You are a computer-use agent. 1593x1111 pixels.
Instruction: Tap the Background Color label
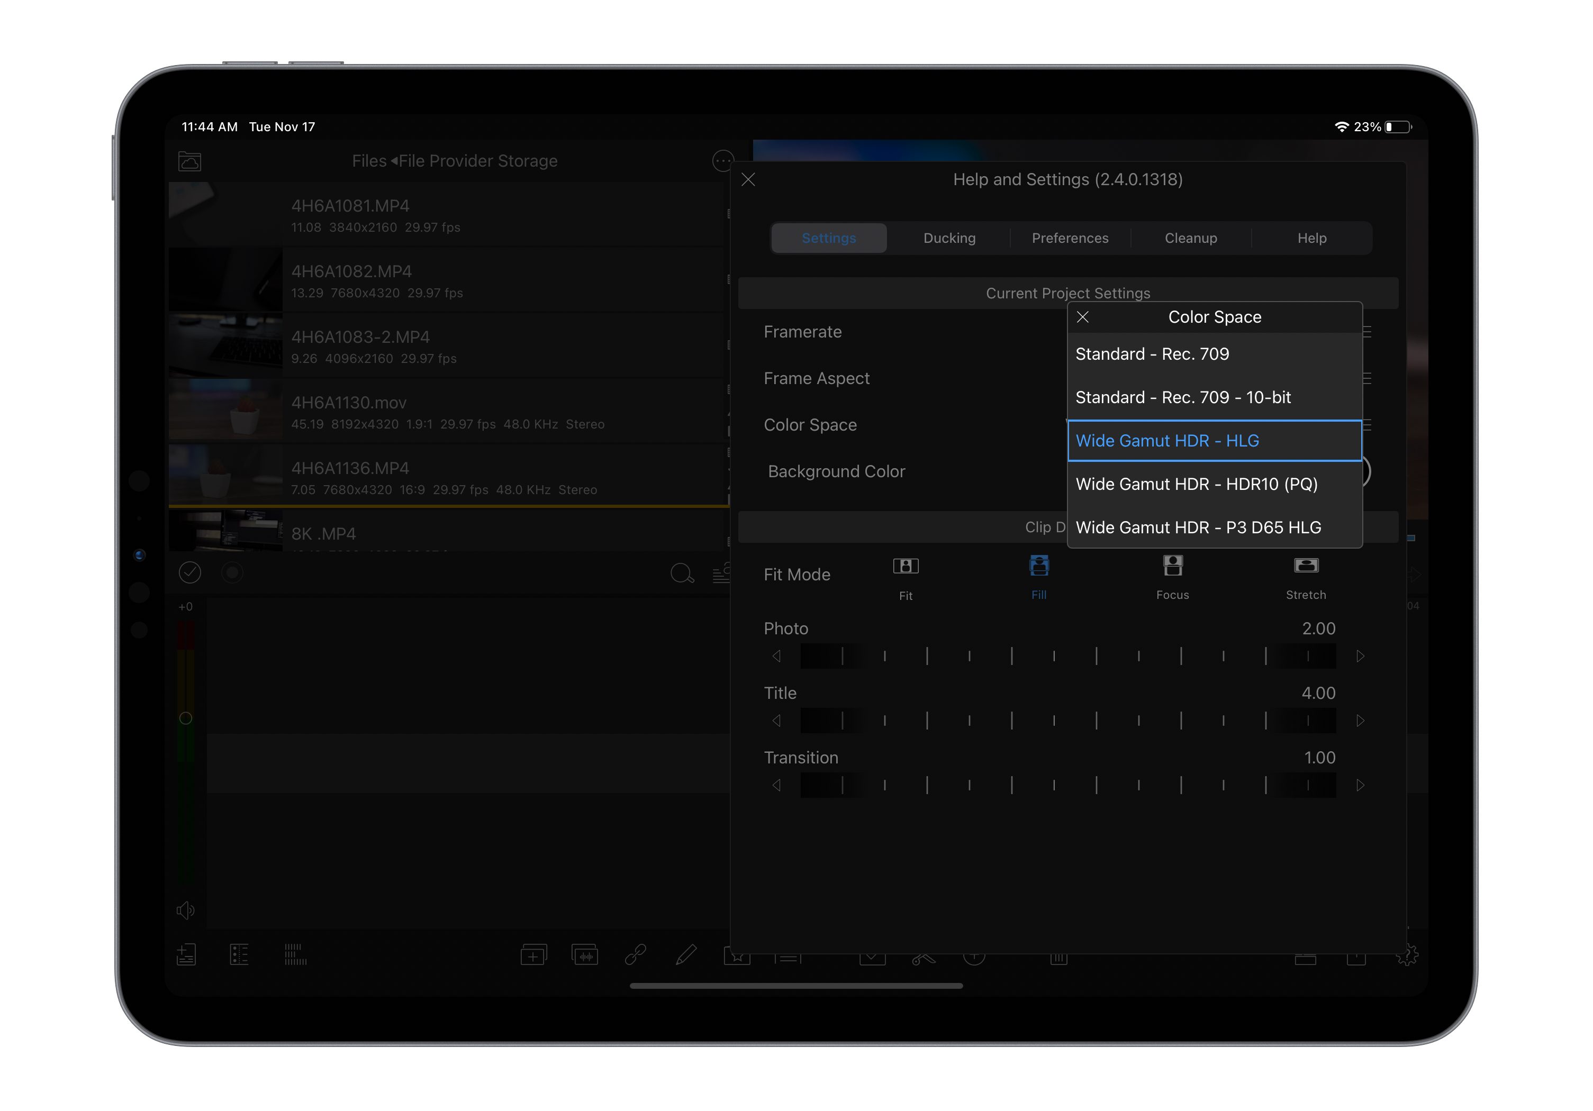point(836,471)
